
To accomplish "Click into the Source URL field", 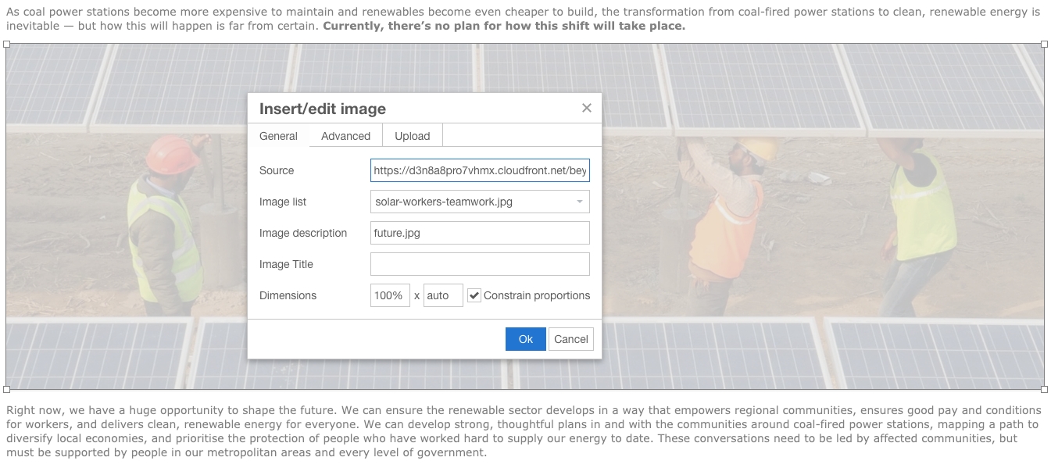I will click(480, 170).
